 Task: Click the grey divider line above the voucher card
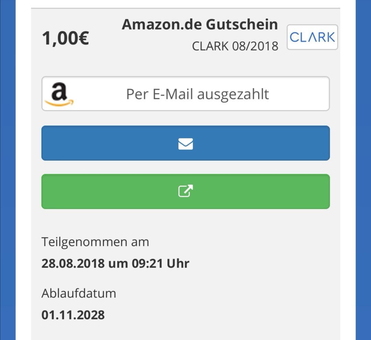click(x=185, y=8)
